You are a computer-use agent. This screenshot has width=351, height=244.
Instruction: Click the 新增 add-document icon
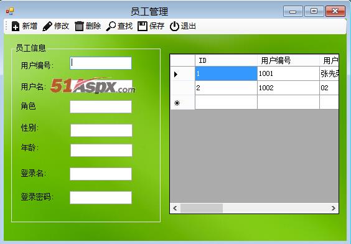[16, 26]
